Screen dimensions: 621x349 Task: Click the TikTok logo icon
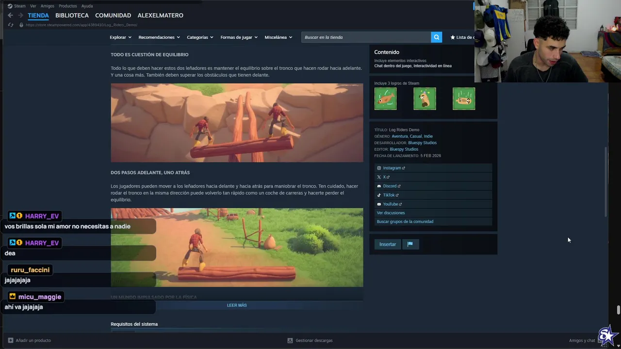(379, 195)
